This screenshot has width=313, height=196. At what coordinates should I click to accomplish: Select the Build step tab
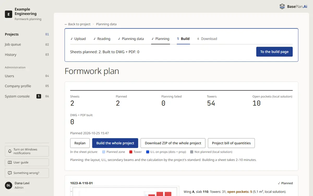coord(183,39)
